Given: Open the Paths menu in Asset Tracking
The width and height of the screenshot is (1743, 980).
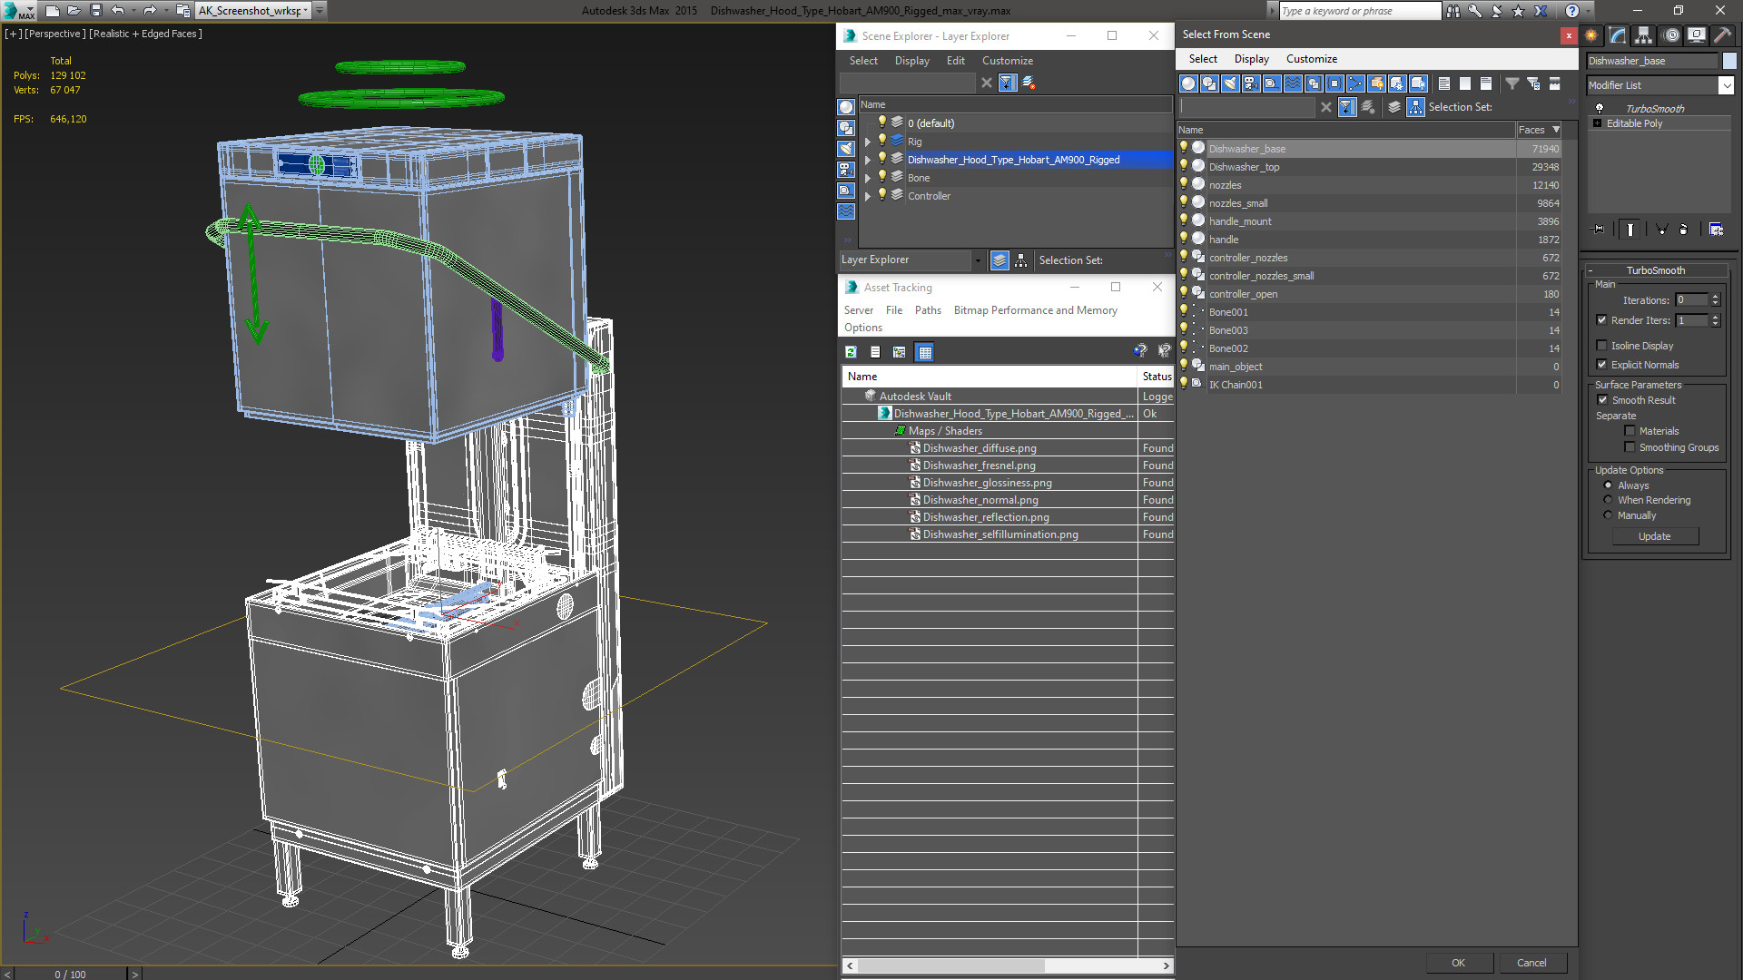Looking at the screenshot, I should tap(928, 310).
